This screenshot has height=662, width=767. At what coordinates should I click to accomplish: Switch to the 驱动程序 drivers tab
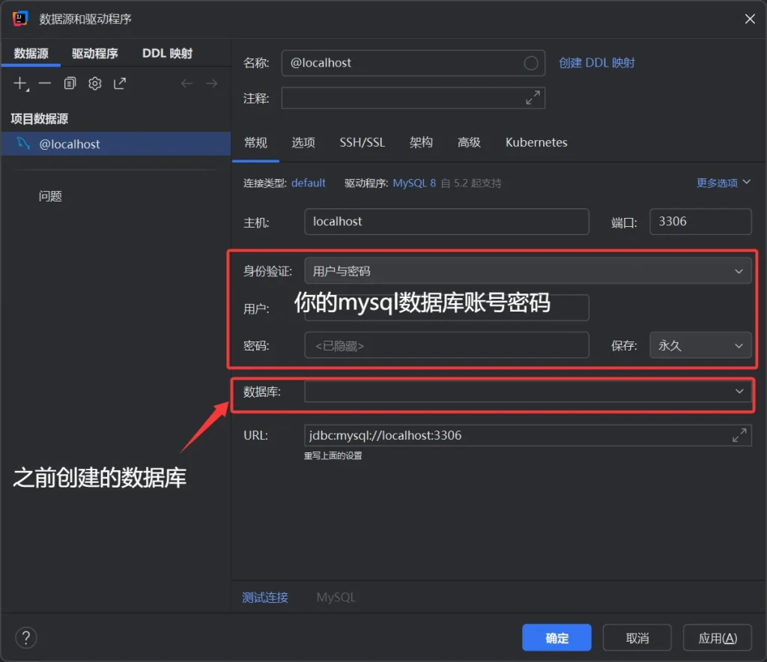(95, 53)
